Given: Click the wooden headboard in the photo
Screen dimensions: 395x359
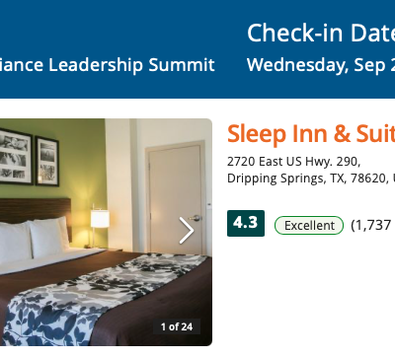Looking at the screenshot, I should coord(37,214).
